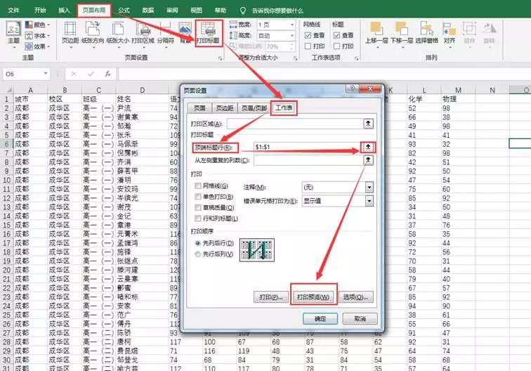Screen dimensions: 531x371
Task: Click the 打印预览(W) button
Action: [313, 297]
